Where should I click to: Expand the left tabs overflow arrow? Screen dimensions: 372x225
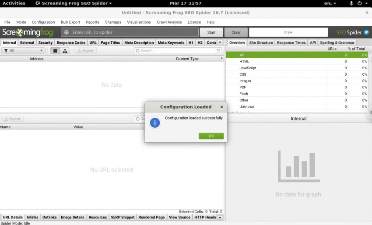(220, 42)
